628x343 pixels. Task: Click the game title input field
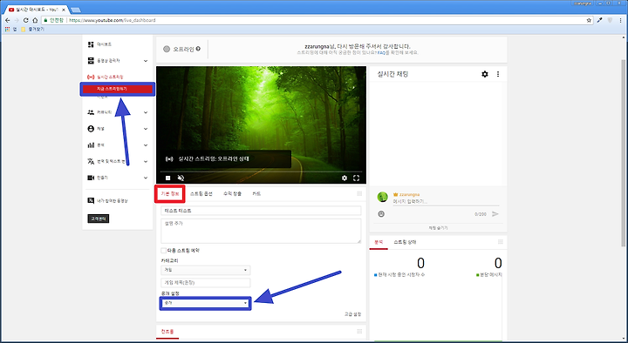pos(206,283)
